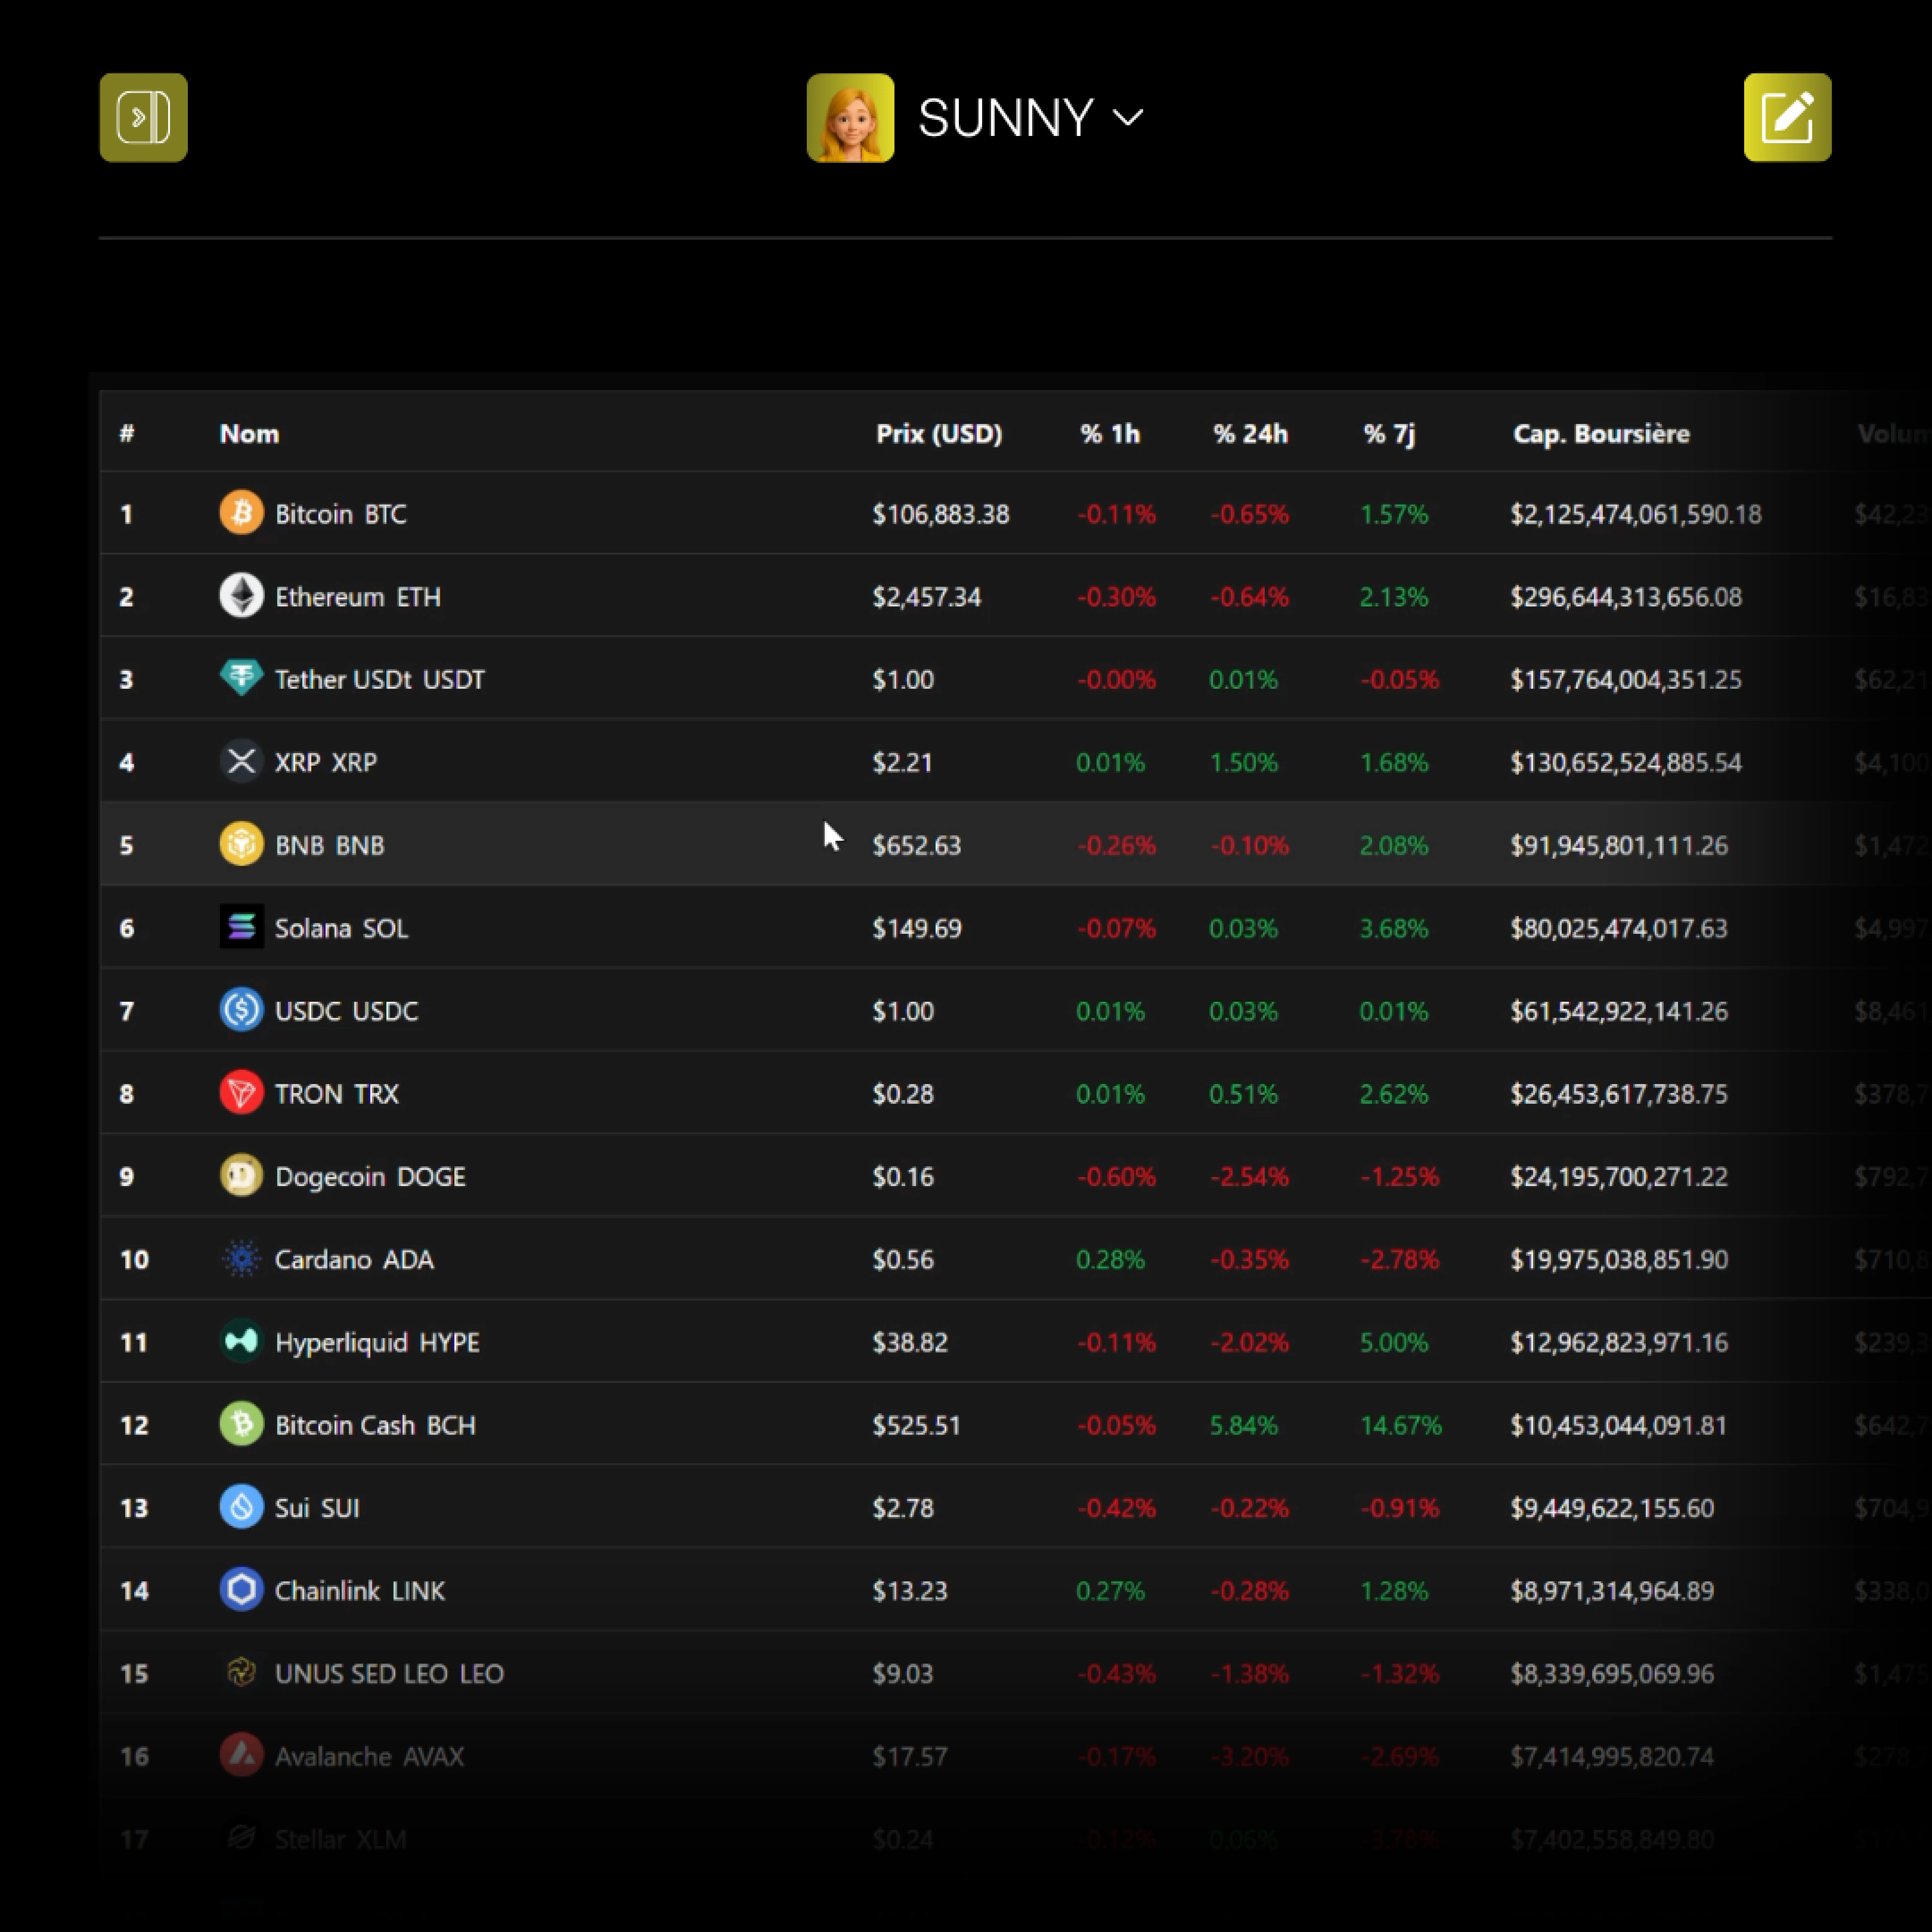Select the XRP XRP name text
Viewport: 1932px width, 1932px height.
[326, 762]
